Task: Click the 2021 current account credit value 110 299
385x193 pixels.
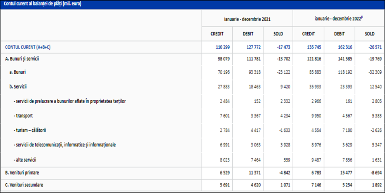Action: tap(223, 47)
